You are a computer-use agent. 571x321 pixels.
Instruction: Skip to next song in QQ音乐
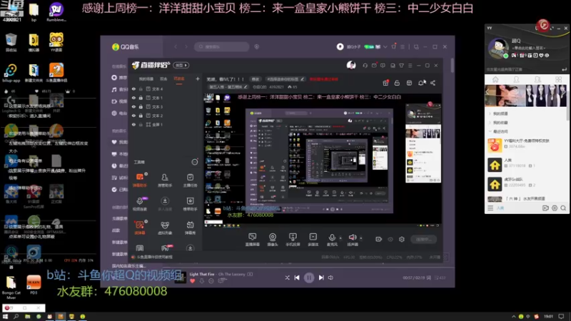pyautogui.click(x=321, y=277)
